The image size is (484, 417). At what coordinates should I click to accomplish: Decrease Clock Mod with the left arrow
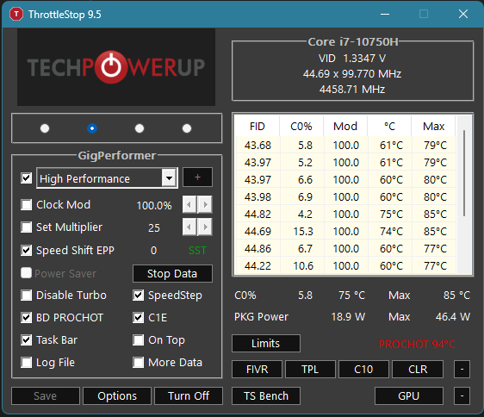click(189, 204)
